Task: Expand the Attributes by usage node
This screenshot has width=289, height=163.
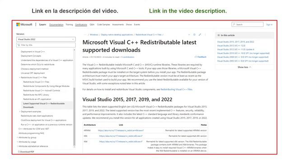Action: click(x=18, y=142)
